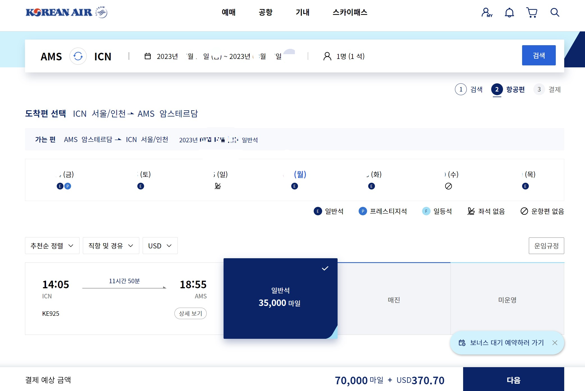Open the USD currency dropdown

160,246
